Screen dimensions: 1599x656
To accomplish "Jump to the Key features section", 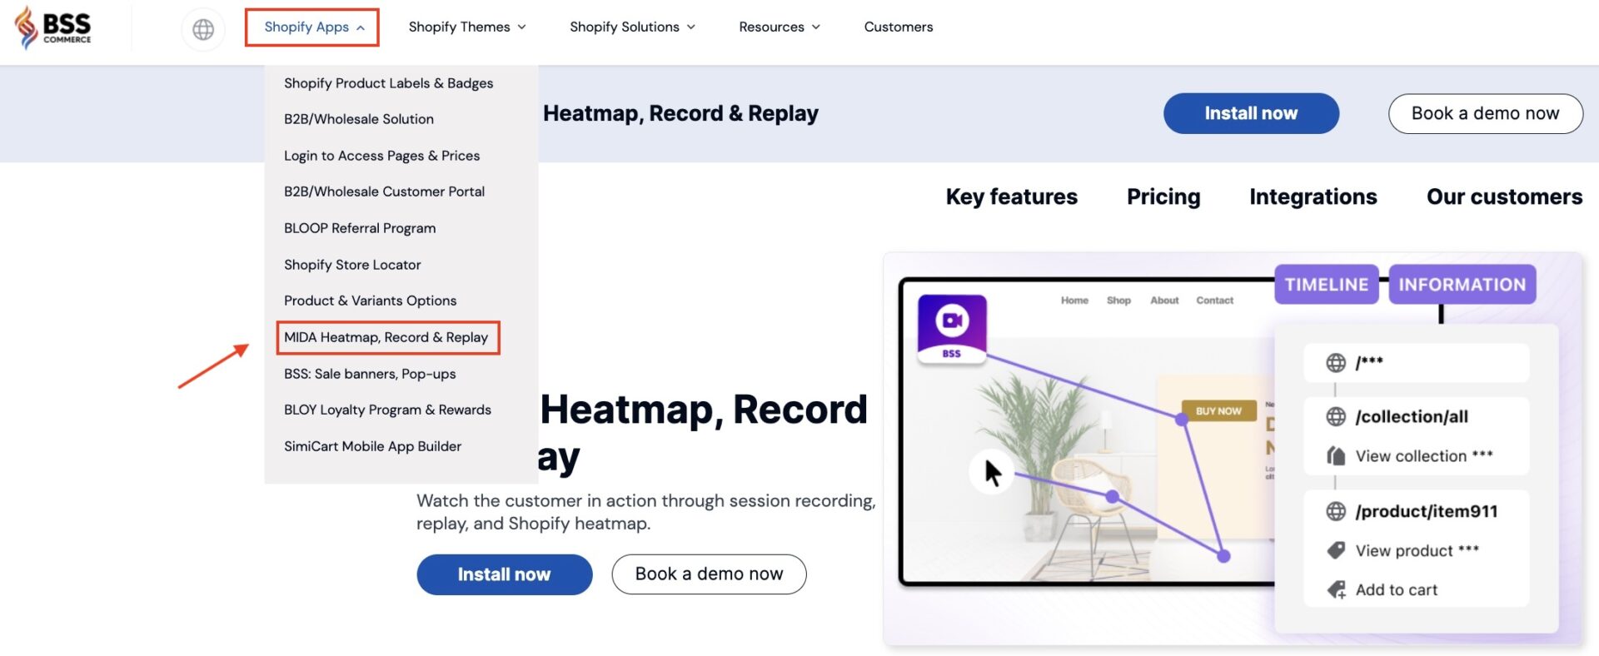I will tap(1011, 196).
